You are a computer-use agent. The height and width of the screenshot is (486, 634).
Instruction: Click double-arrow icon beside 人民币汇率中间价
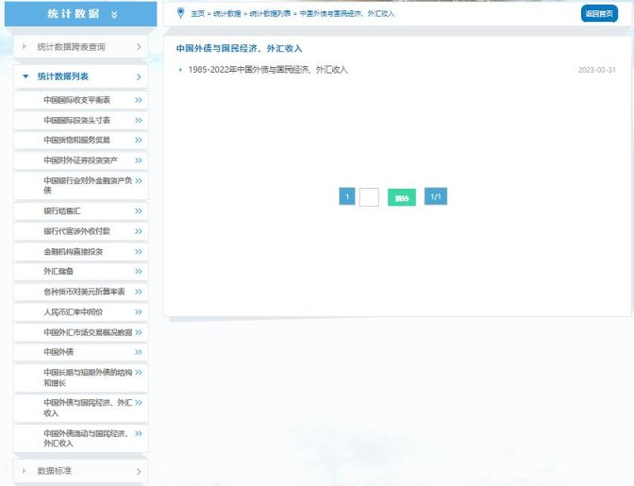pos(139,311)
